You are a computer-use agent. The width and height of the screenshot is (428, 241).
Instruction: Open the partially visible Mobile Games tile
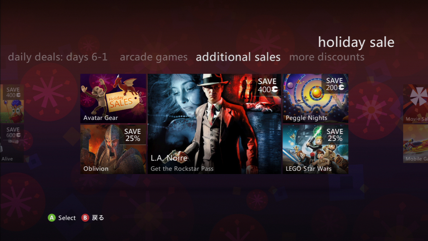416,144
